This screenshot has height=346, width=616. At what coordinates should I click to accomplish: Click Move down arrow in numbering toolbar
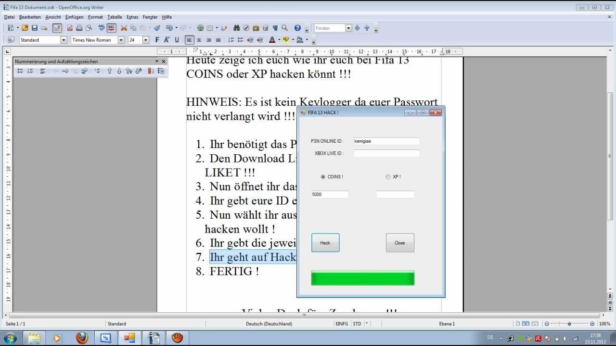(x=119, y=71)
